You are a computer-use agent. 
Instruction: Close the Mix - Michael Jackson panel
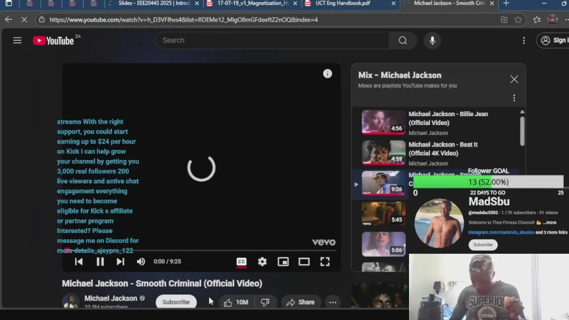514,79
